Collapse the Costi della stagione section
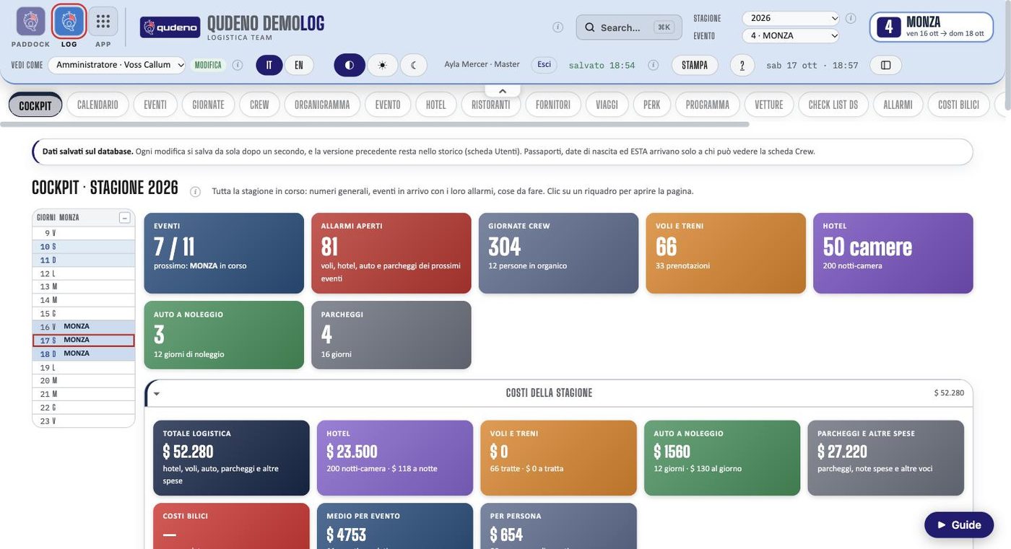Screen dimensions: 1011x549 157,394
